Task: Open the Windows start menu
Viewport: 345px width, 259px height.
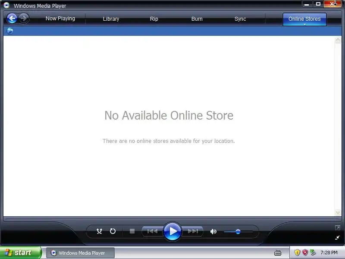Action: (21, 253)
